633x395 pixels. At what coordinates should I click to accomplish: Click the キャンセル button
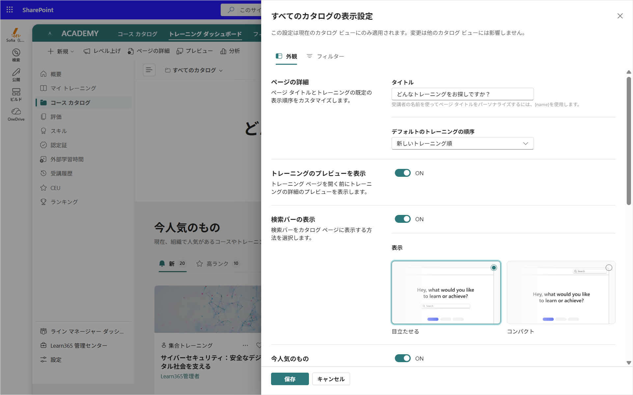331,379
